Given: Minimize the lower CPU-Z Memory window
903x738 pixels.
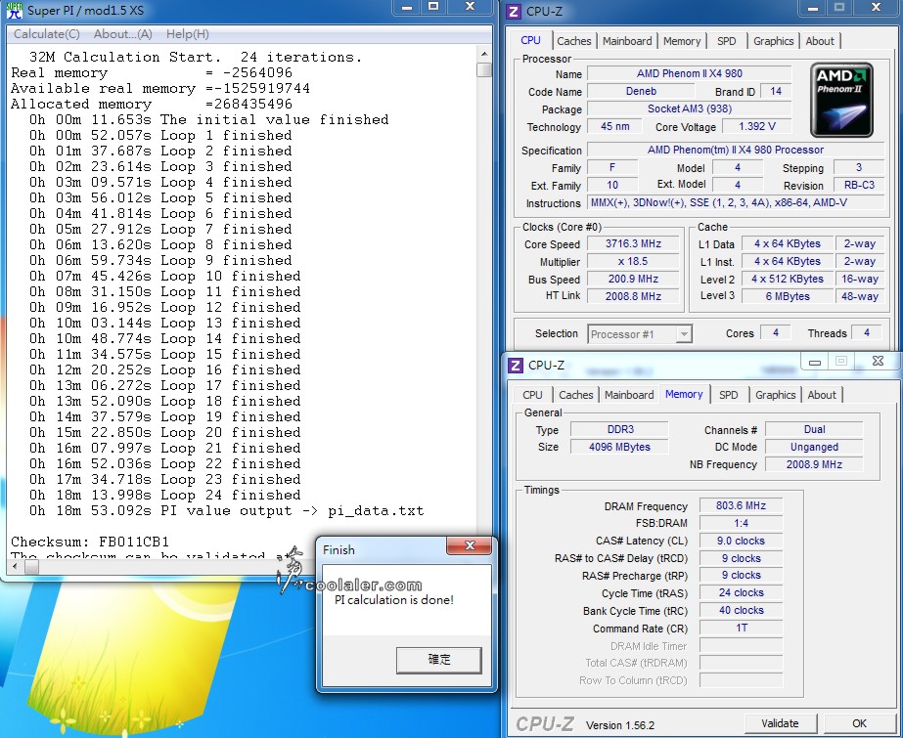Looking at the screenshot, I should (x=815, y=362).
